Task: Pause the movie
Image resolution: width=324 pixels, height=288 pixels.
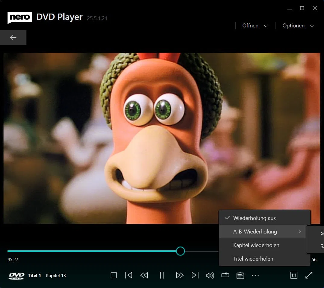Action: (162, 275)
